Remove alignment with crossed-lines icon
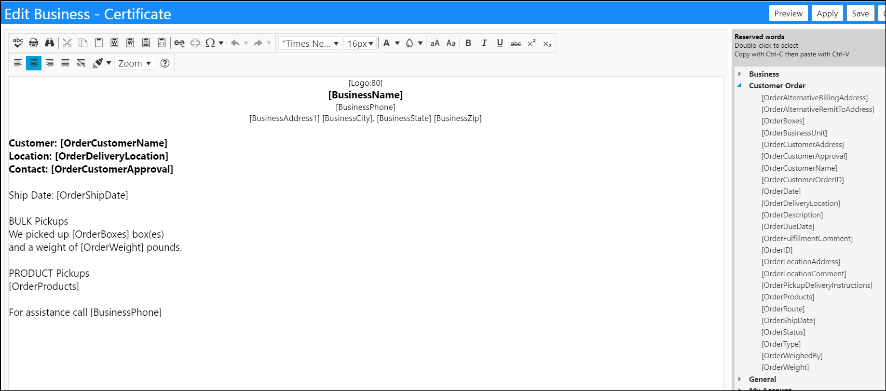Image resolution: width=886 pixels, height=391 pixels. coord(81,63)
